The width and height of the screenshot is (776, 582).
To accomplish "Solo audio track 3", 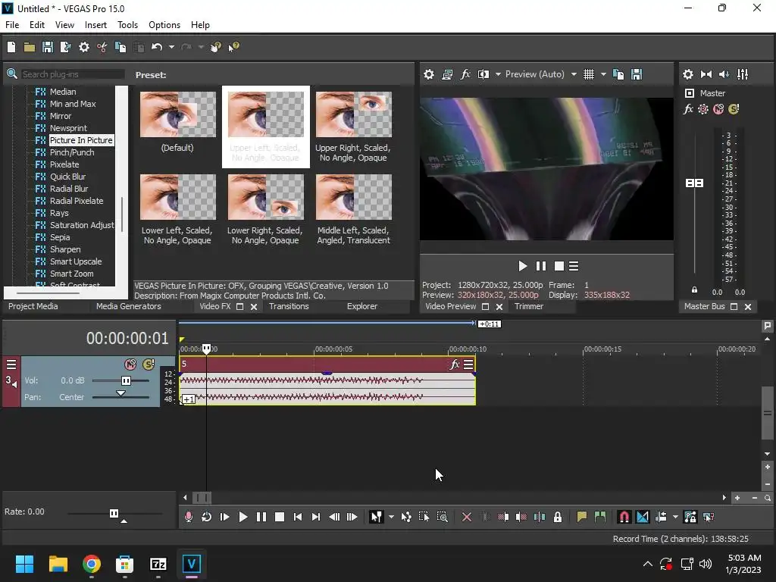I will (149, 365).
